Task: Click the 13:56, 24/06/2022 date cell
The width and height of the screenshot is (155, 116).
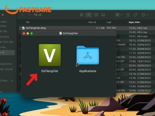Action: point(140,86)
